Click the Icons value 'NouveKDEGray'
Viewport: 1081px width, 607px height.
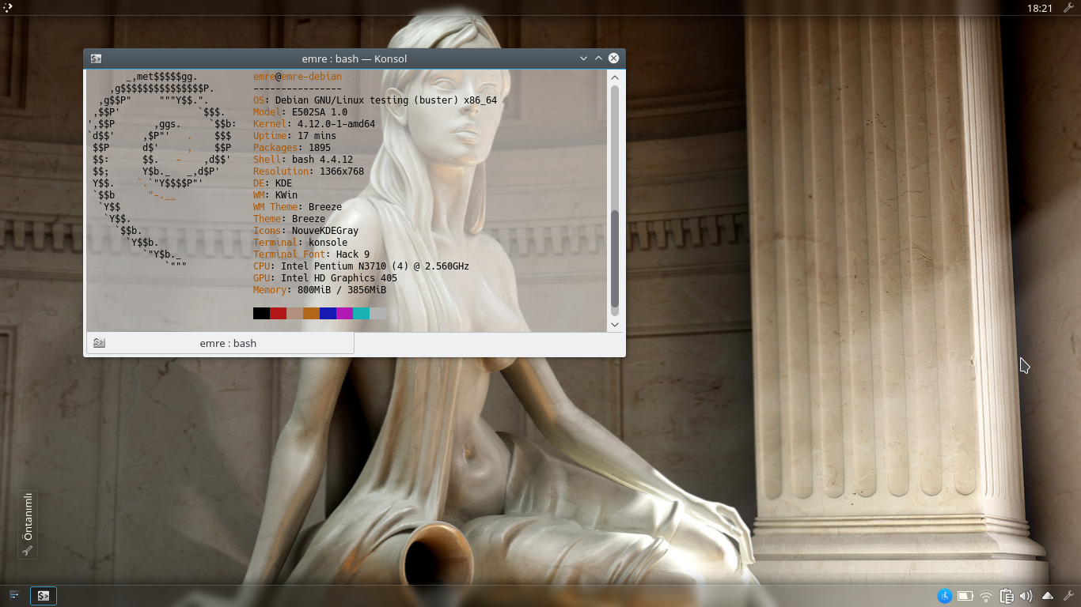click(x=325, y=231)
